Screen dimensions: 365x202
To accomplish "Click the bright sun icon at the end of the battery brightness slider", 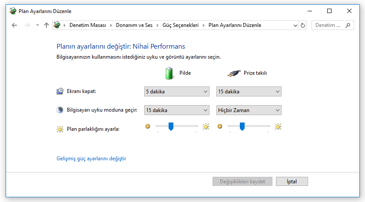I will pyautogui.click(x=206, y=126).
